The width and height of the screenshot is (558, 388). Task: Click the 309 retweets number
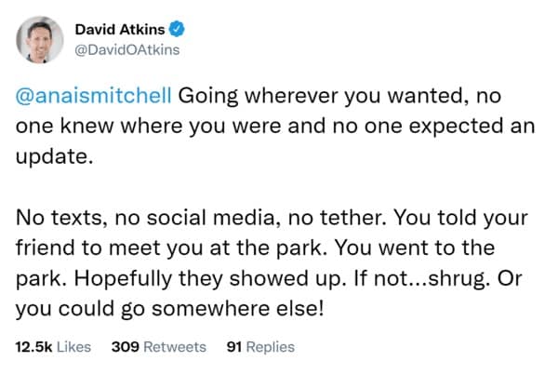click(125, 347)
